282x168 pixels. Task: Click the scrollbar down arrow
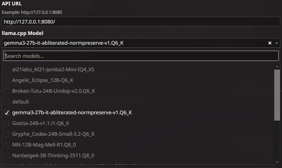277,162
